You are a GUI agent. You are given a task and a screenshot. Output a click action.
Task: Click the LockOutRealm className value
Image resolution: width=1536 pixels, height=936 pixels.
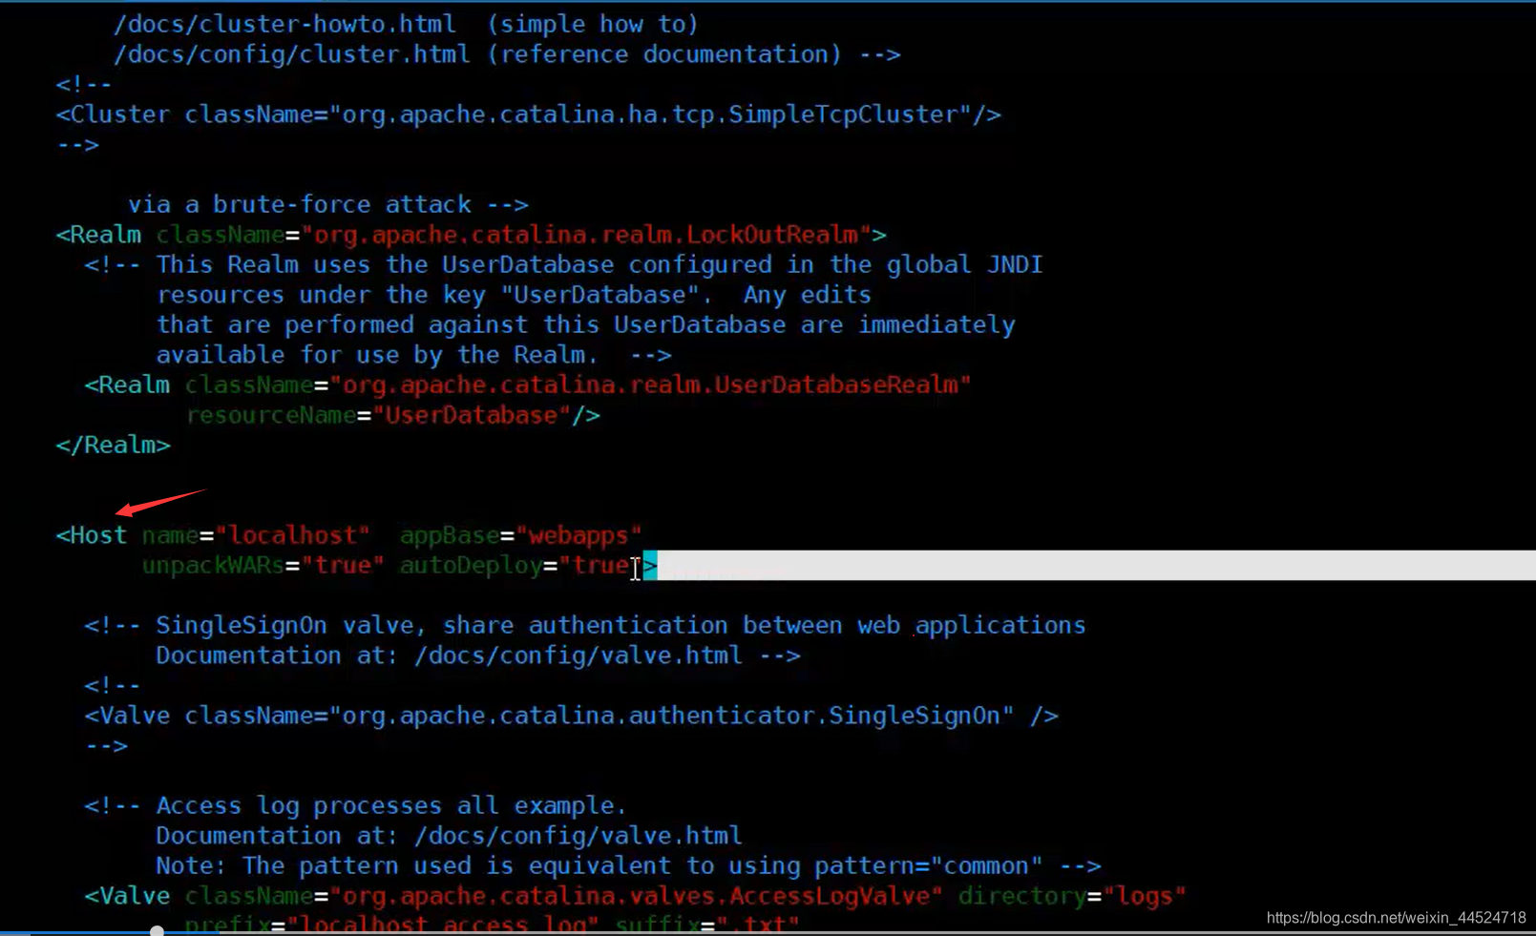click(x=586, y=235)
